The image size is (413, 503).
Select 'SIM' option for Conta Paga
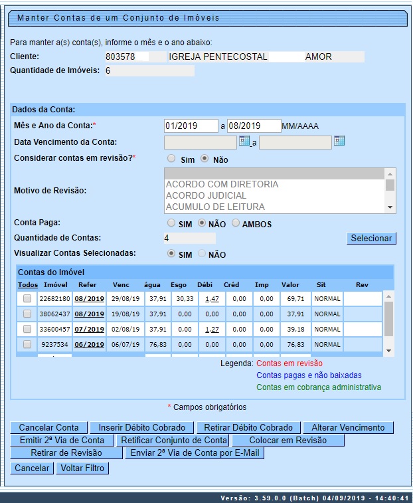pyautogui.click(x=172, y=223)
